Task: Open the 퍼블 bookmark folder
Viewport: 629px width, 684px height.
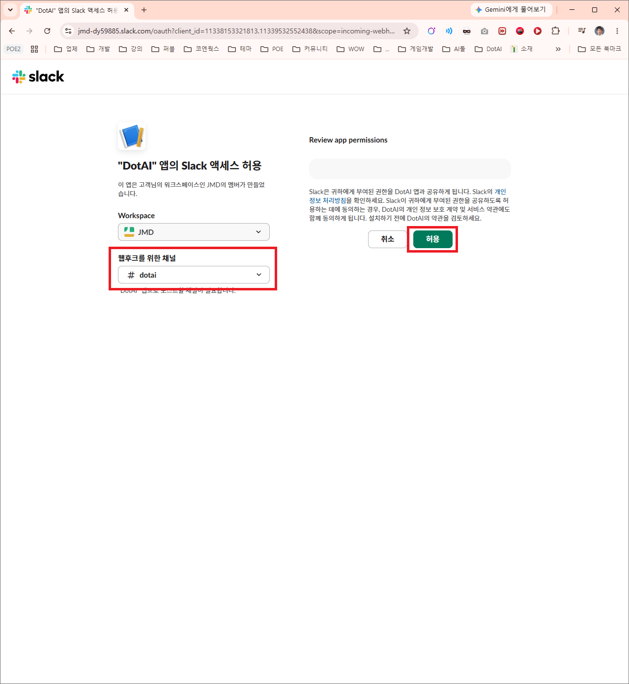Action: (163, 49)
